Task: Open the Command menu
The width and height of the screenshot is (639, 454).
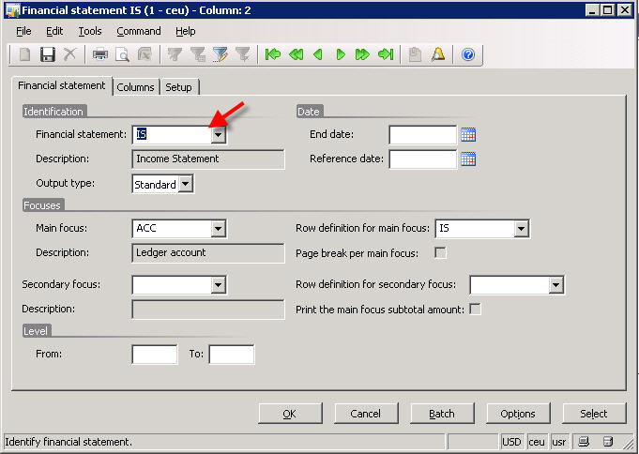Action: (138, 31)
